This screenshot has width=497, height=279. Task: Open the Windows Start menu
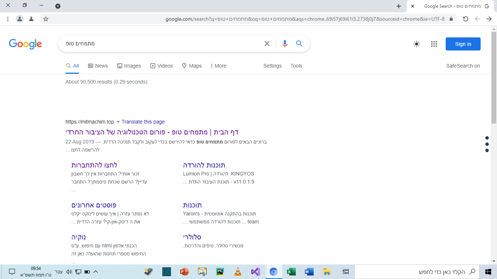click(x=488, y=272)
